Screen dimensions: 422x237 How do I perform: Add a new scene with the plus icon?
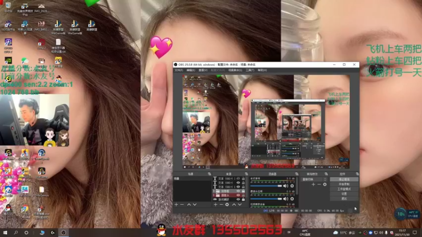coord(176,205)
